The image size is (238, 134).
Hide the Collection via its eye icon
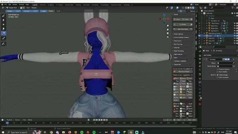(x=235, y=13)
